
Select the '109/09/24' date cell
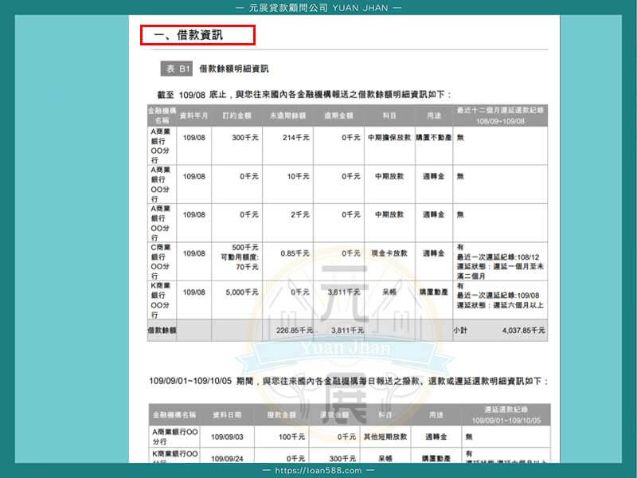tap(227, 459)
